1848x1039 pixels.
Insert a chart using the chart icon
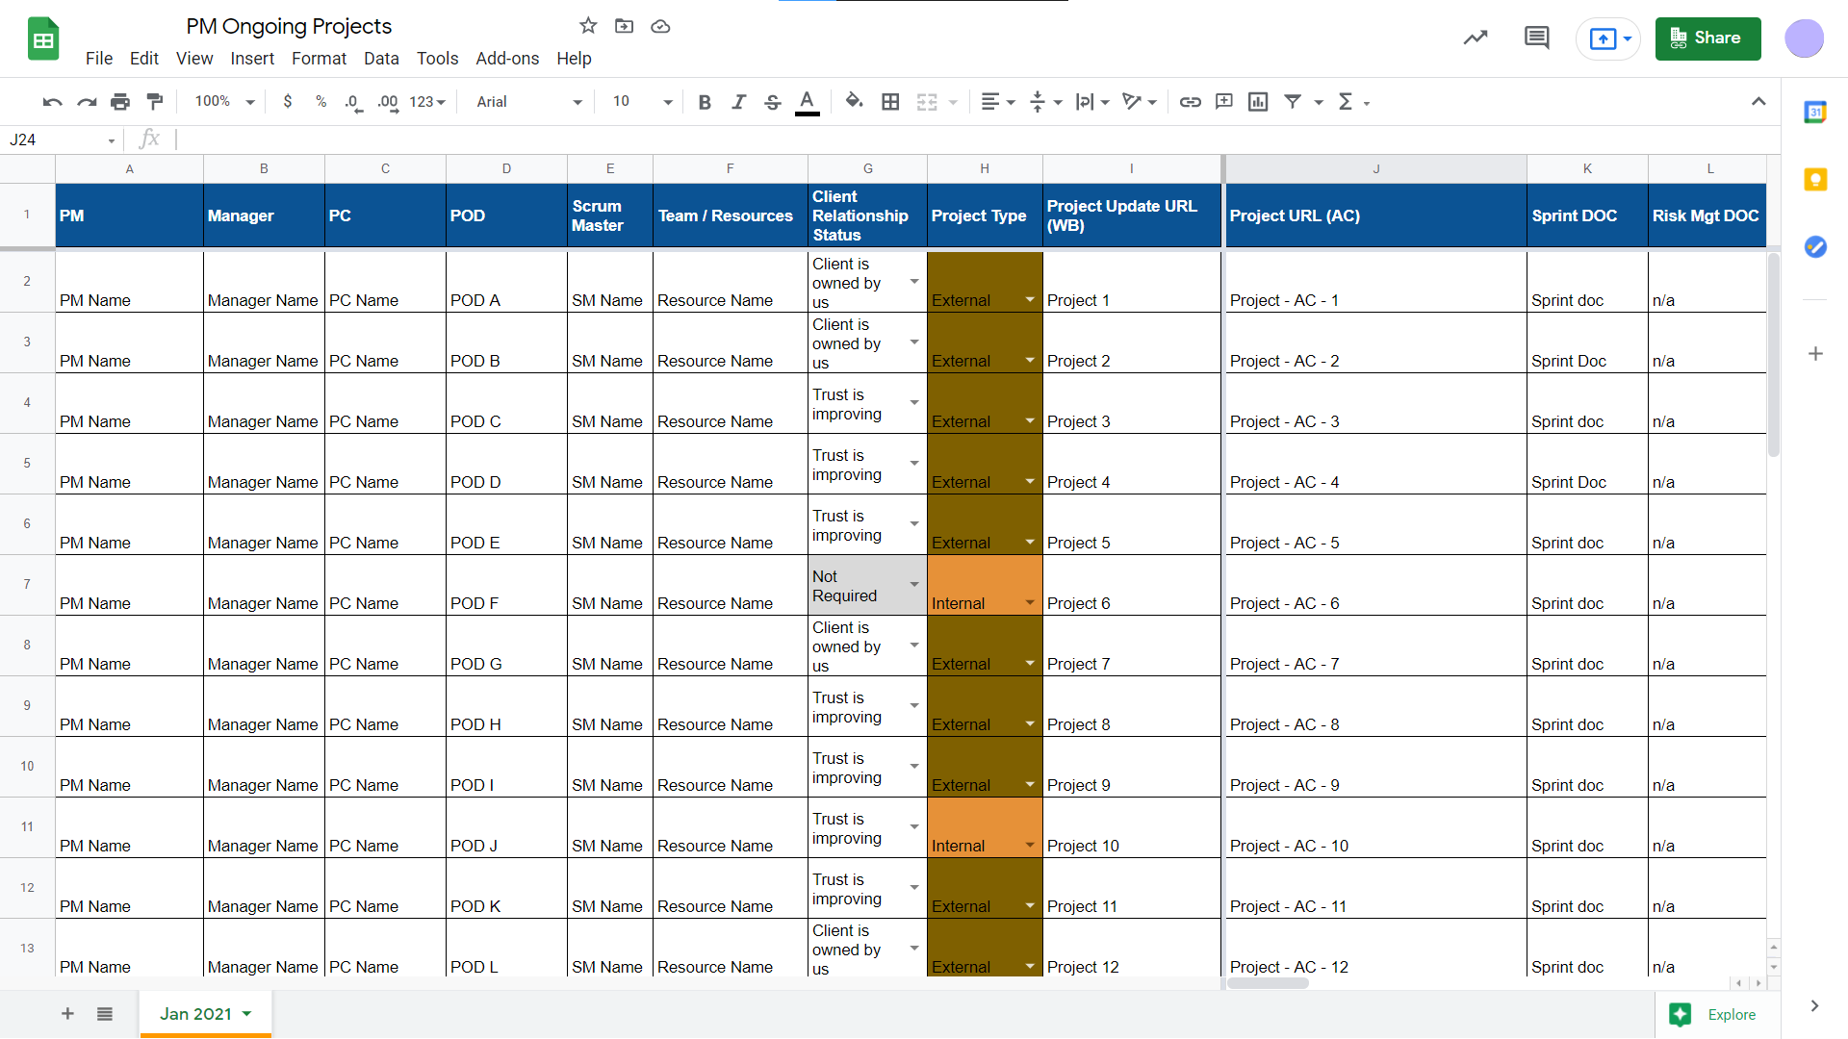point(1258,101)
